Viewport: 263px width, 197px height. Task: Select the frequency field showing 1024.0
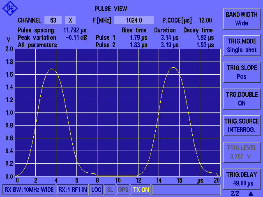134,20
